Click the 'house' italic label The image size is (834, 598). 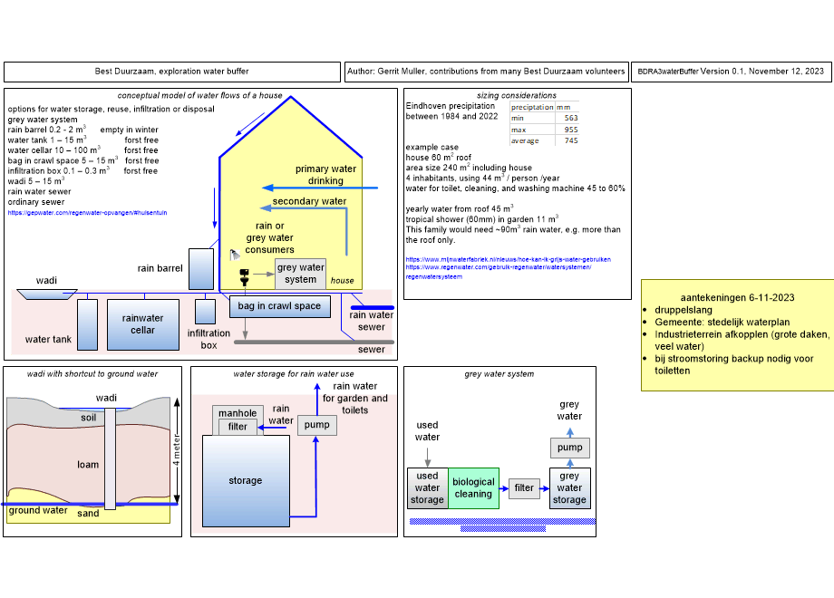[342, 281]
